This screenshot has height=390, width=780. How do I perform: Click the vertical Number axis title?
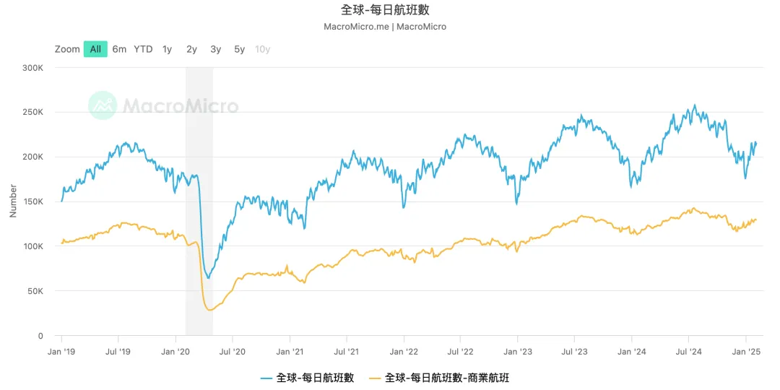click(13, 201)
